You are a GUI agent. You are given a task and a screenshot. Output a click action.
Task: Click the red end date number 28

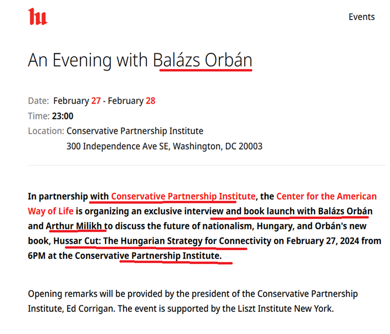(150, 101)
